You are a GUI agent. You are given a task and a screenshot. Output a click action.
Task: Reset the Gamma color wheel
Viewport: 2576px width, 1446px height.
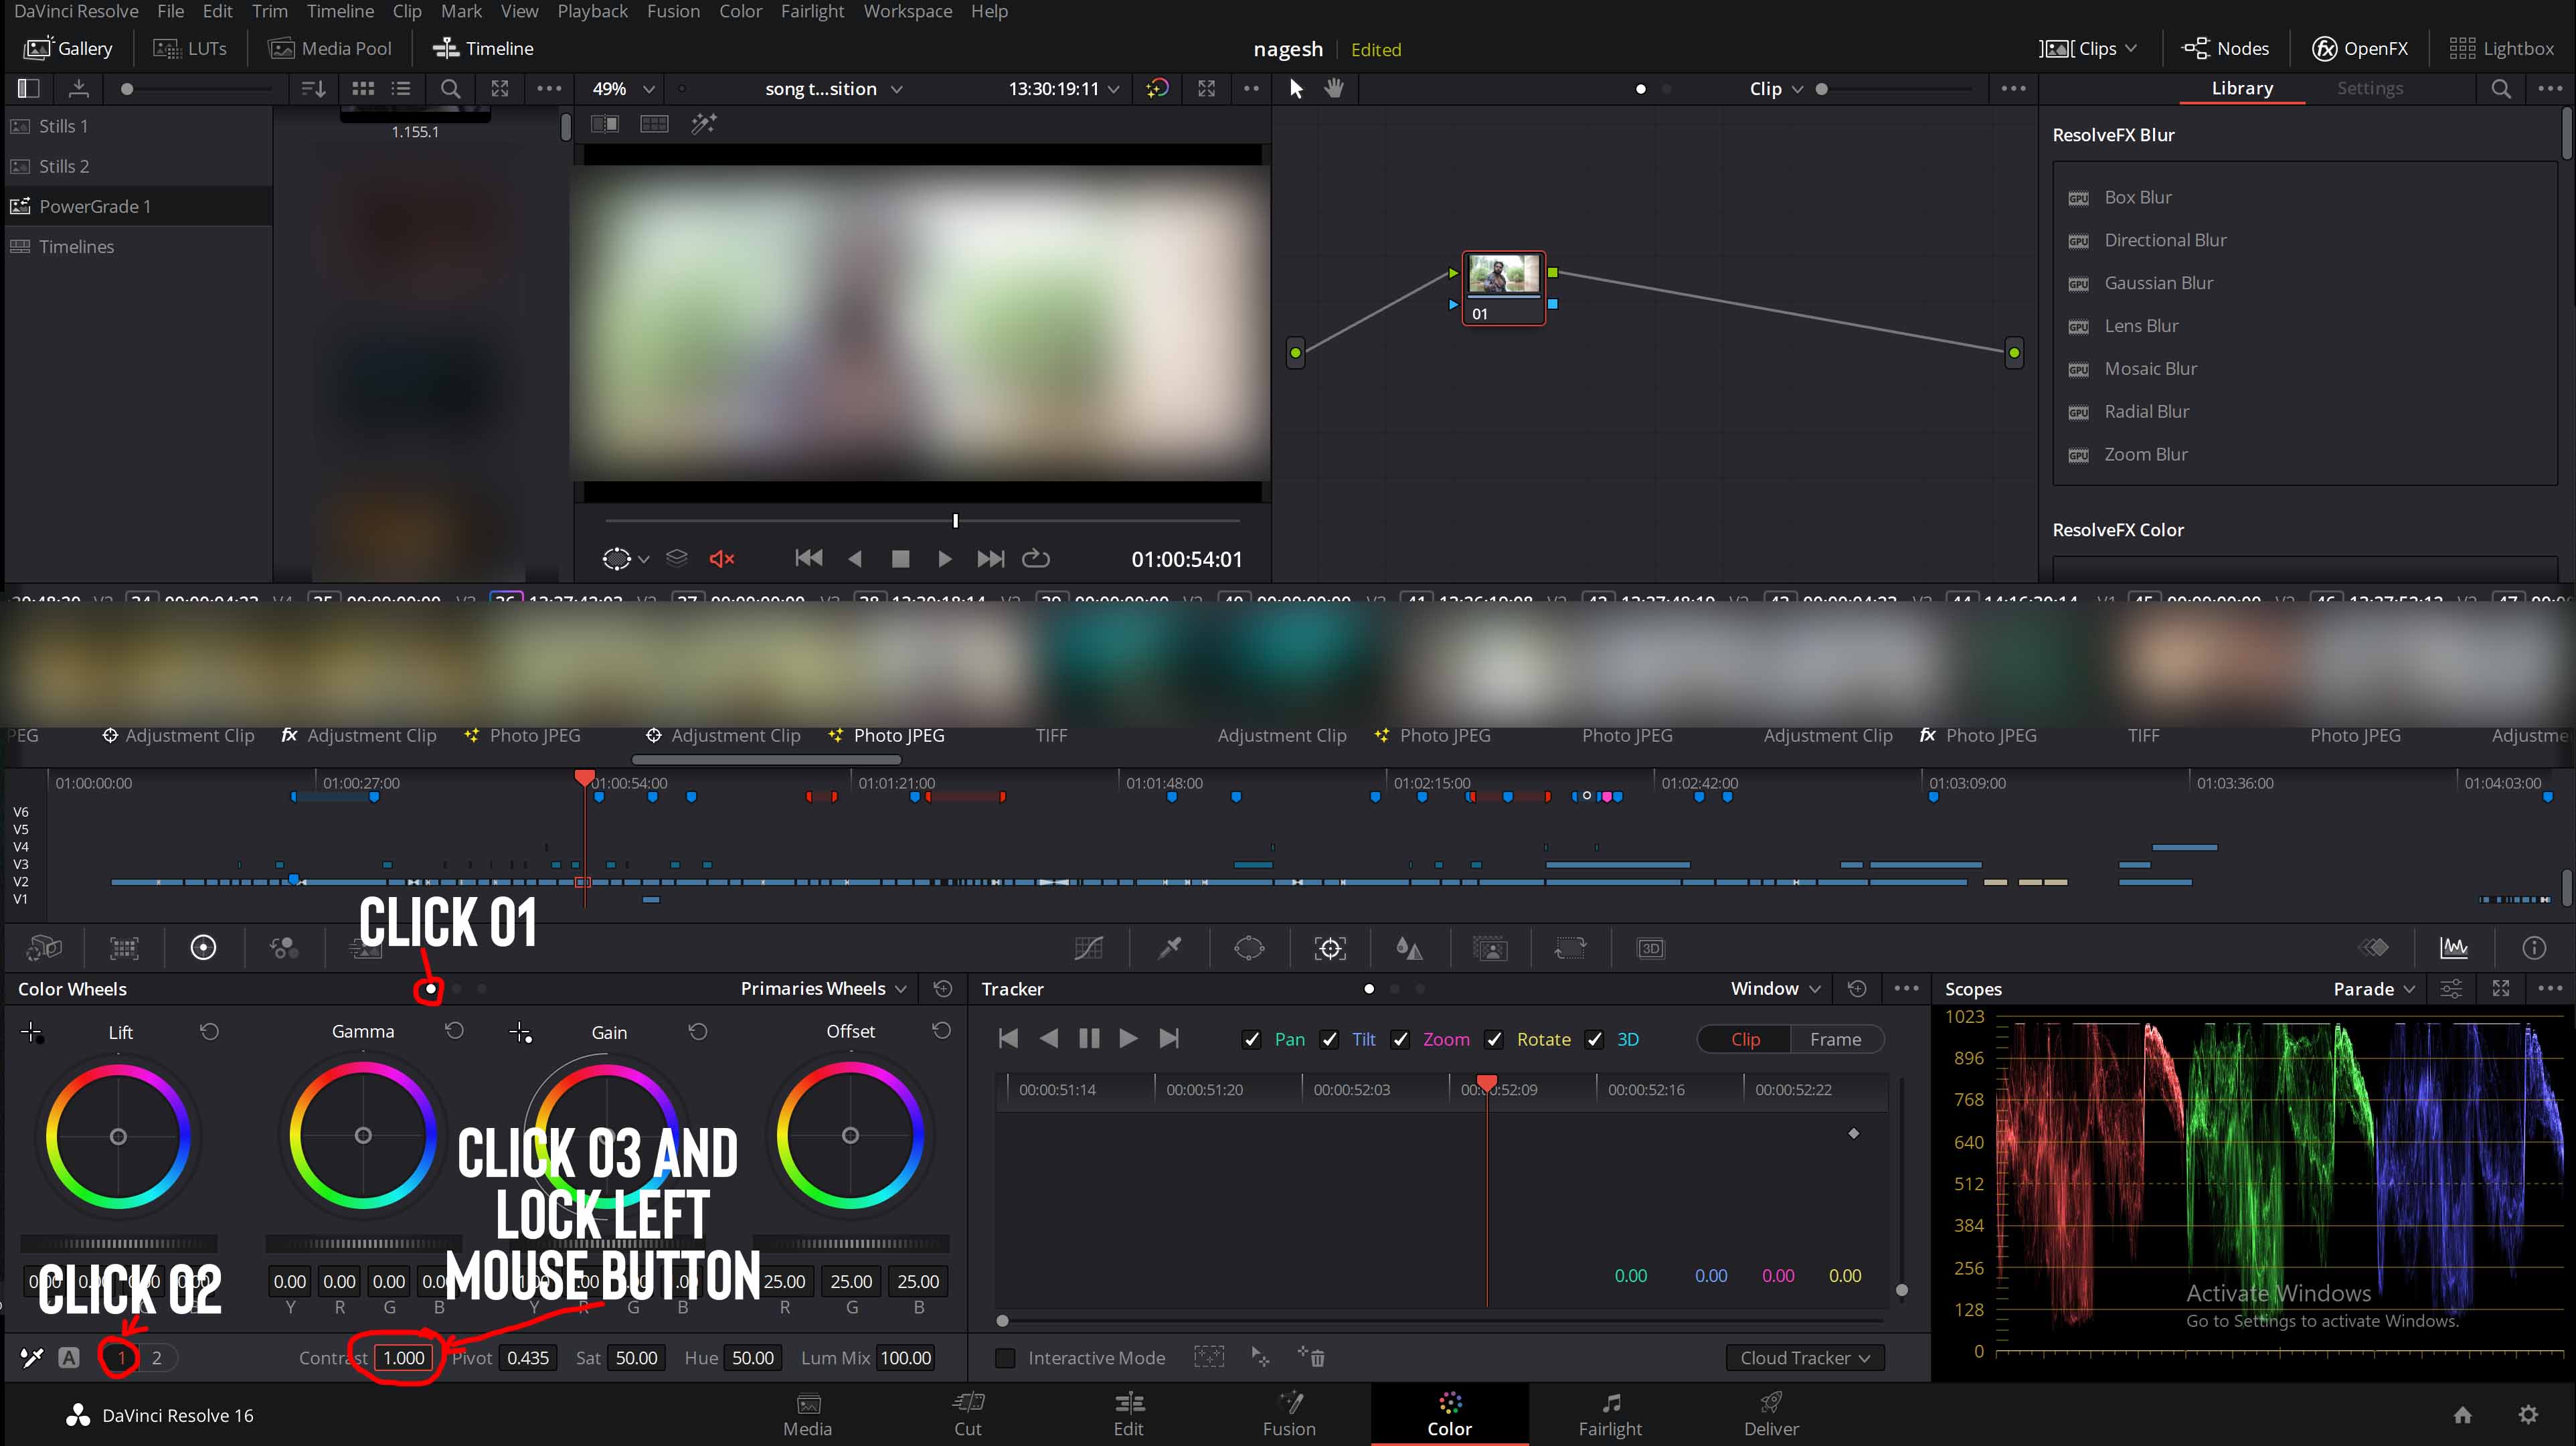coord(454,1030)
